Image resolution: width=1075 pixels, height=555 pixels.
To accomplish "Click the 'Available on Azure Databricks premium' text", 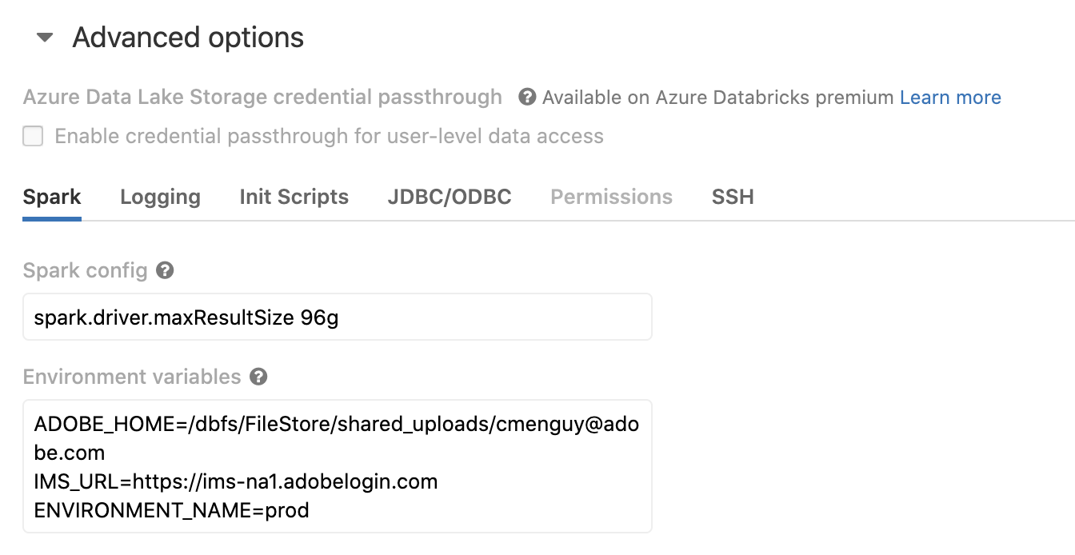I will point(718,98).
